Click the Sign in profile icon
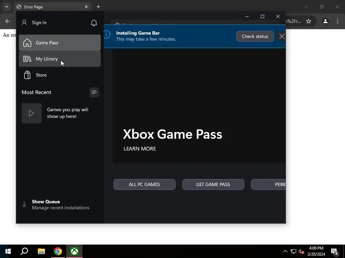345x258 pixels. tap(24, 23)
